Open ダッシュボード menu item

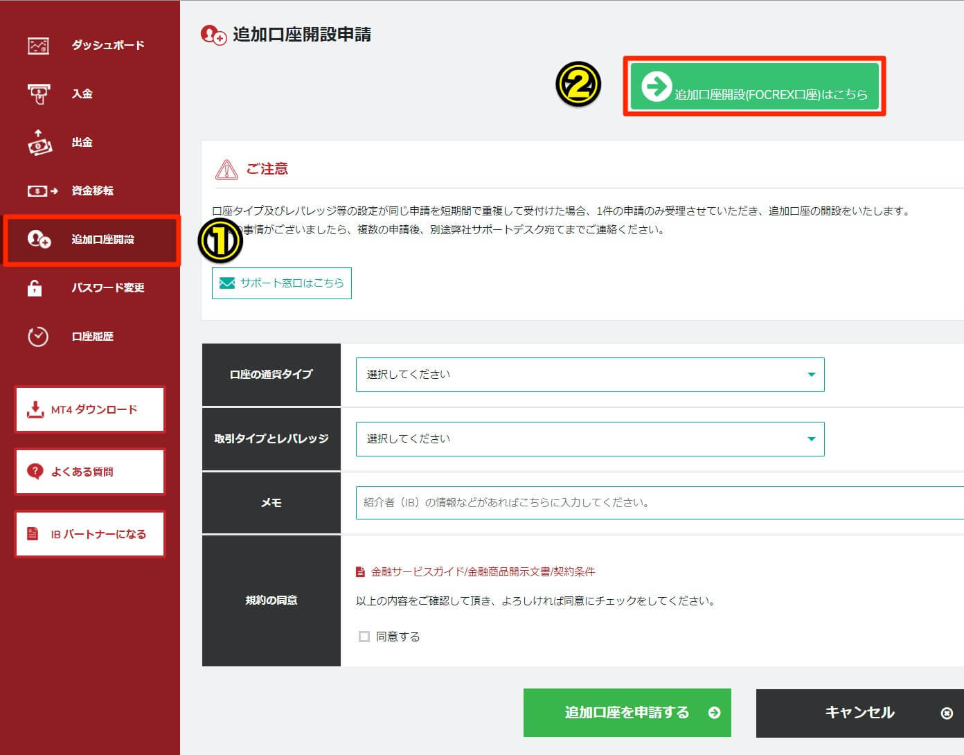click(x=108, y=46)
